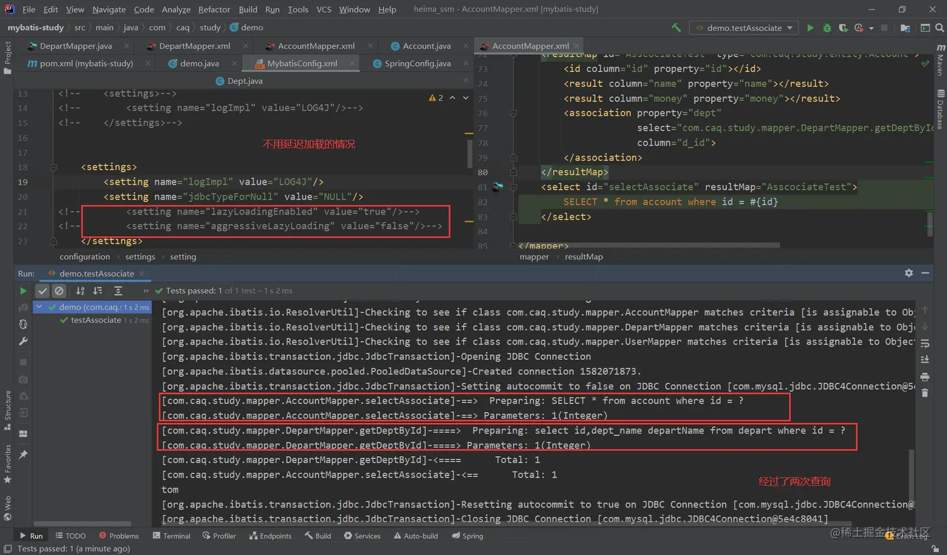This screenshot has height=555, width=947.
Task: Start debugging with the bug icon in the main toolbar
Action: tap(827, 28)
